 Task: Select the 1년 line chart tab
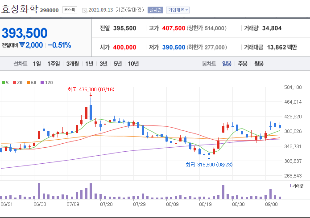[89, 64]
